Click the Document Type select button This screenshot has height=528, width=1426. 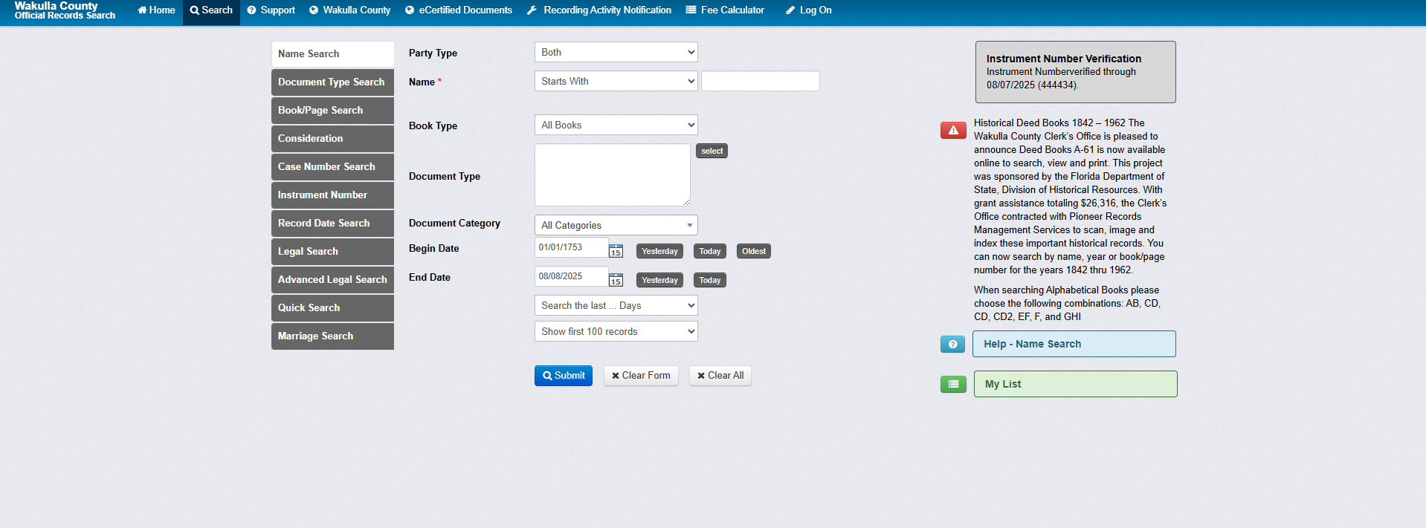click(x=712, y=151)
